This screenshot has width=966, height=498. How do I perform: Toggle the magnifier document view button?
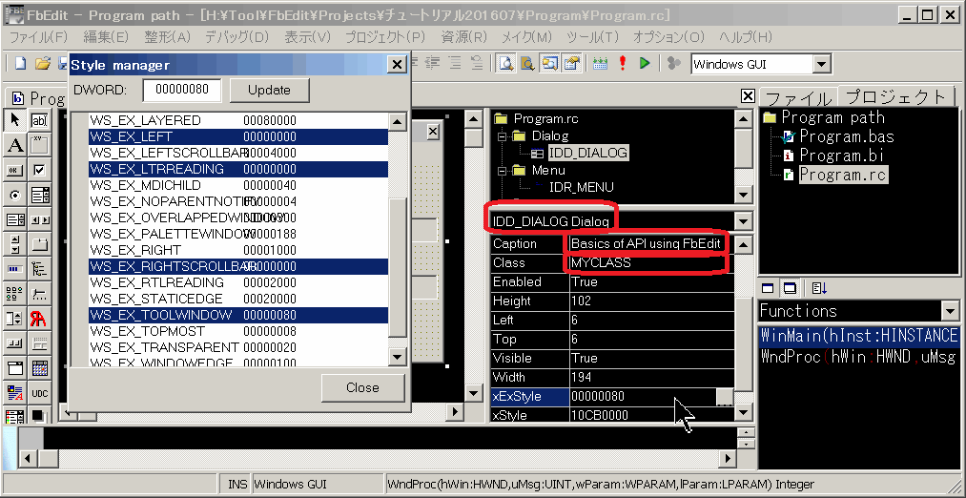(505, 63)
